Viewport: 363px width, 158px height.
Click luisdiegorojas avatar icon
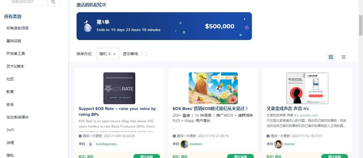91,144
